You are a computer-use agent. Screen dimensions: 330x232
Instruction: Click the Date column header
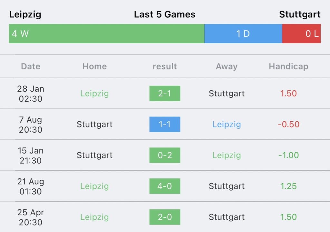[31, 66]
